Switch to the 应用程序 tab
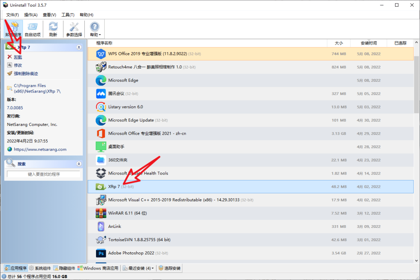Screen dimensions: 420x280 (16, 268)
